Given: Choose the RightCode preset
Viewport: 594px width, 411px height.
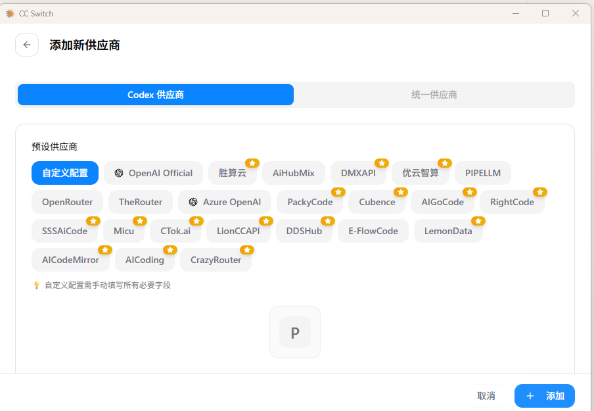Looking at the screenshot, I should [512, 202].
